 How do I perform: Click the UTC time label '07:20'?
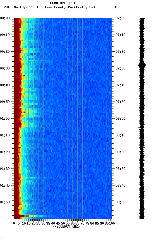121,52
